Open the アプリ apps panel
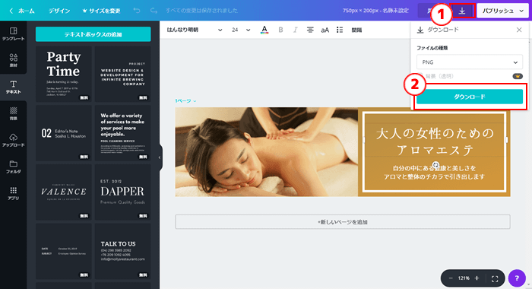 point(13,193)
